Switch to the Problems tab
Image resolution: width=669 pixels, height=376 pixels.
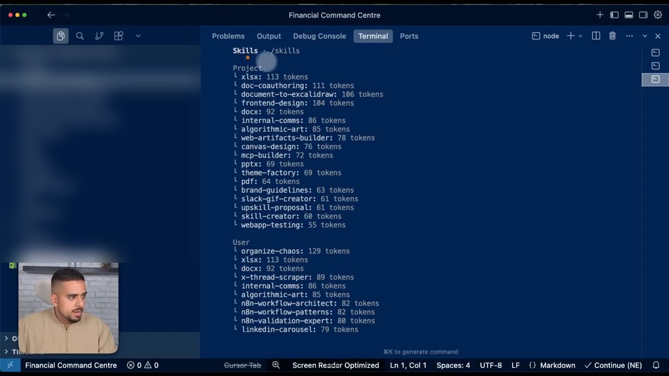(228, 36)
